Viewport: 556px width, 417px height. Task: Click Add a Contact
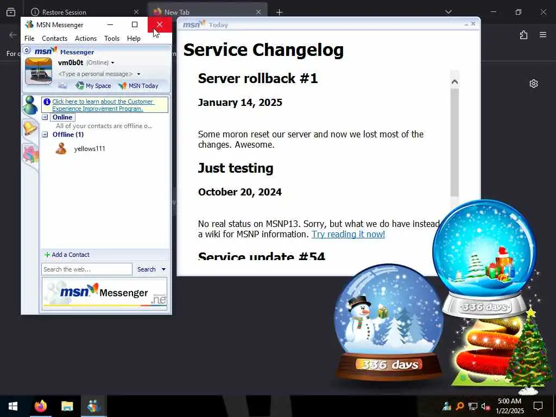click(67, 255)
